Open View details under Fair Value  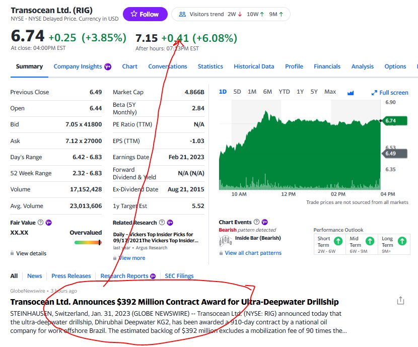[31, 253]
